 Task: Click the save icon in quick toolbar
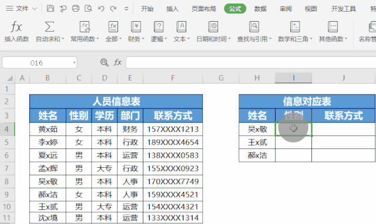tap(51, 9)
